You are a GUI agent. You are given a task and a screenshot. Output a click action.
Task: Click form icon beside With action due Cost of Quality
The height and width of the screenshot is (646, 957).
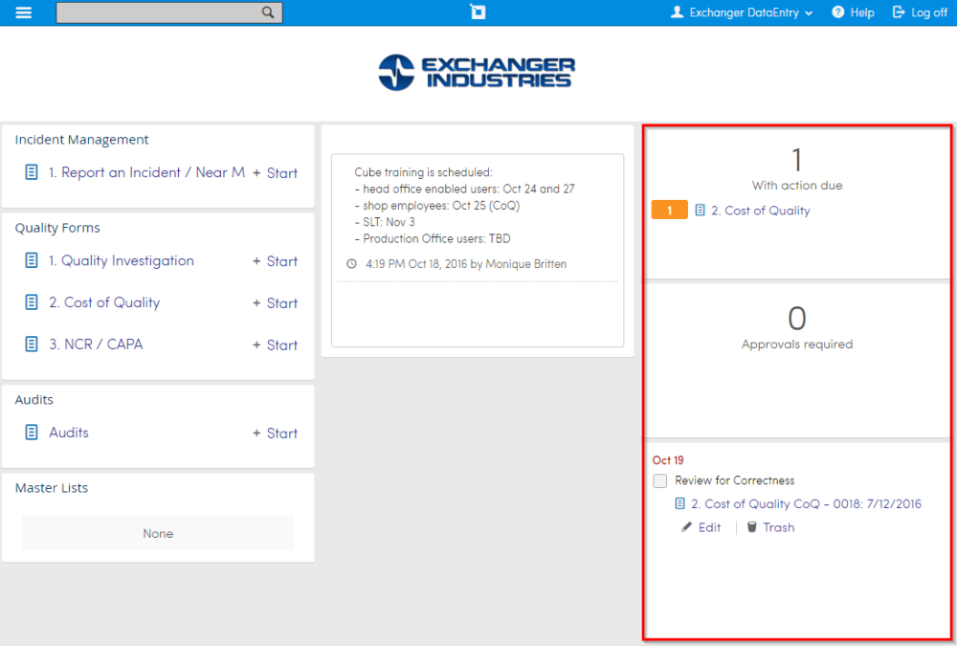pyautogui.click(x=701, y=210)
